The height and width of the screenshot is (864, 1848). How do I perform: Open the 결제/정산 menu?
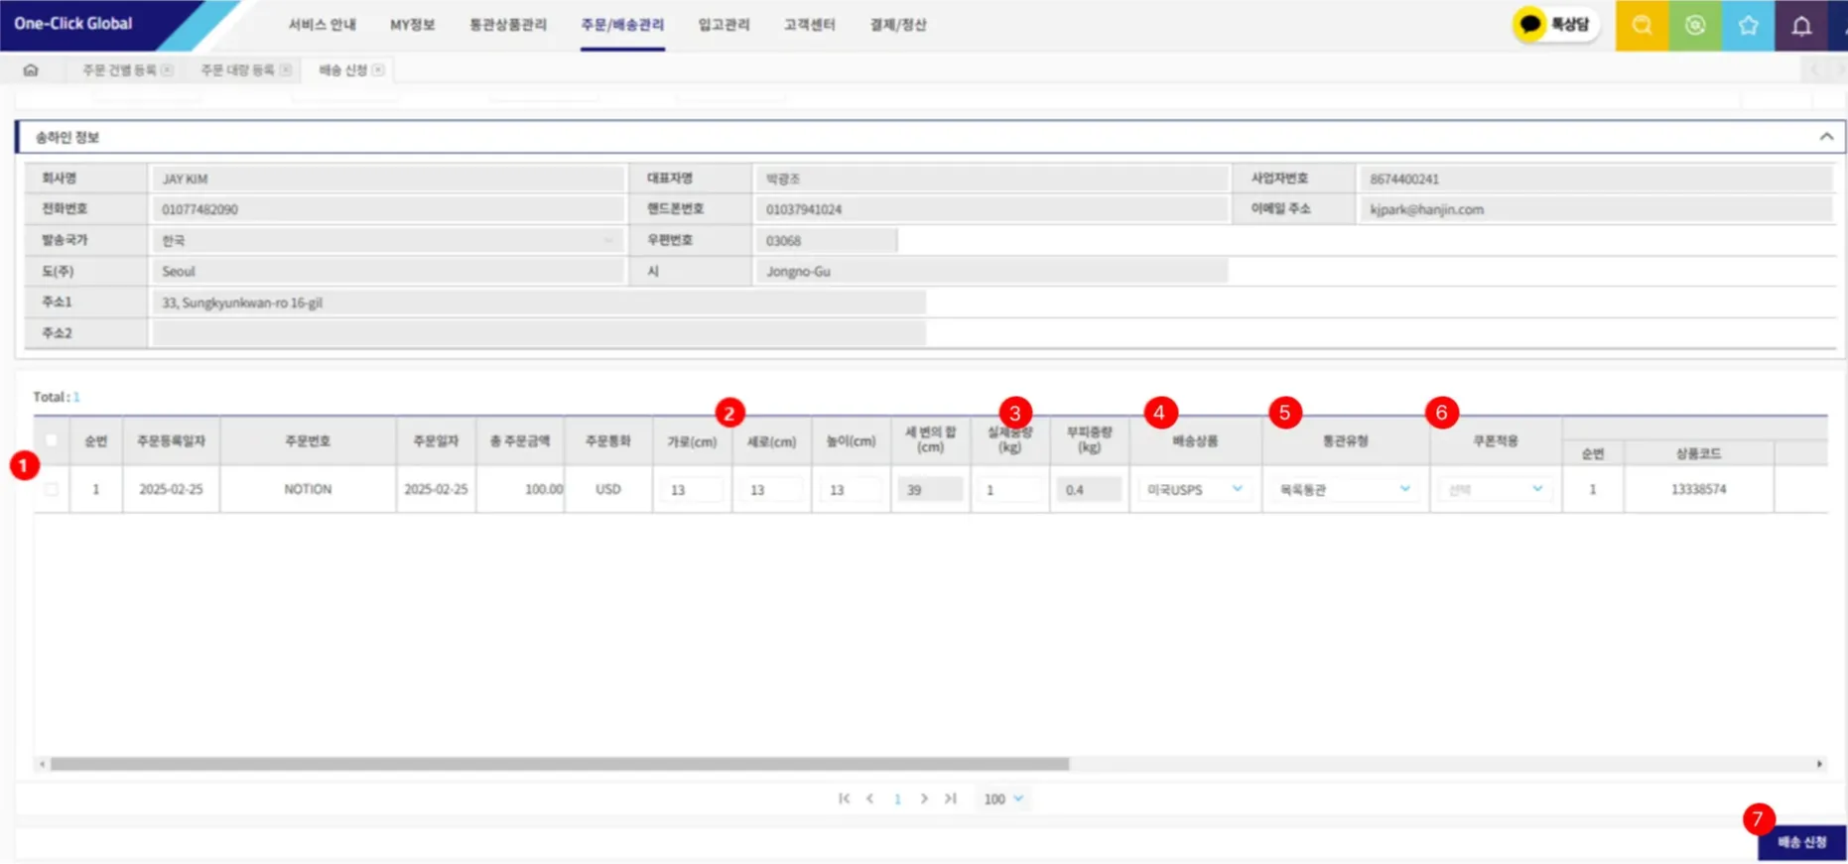[x=897, y=25]
